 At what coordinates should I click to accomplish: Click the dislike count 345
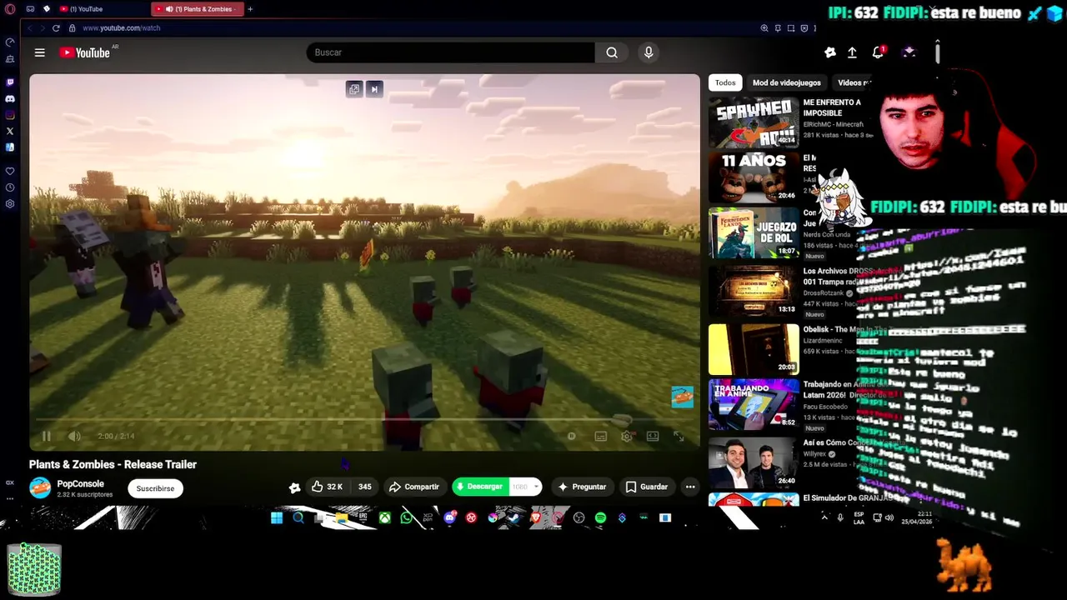click(x=364, y=487)
